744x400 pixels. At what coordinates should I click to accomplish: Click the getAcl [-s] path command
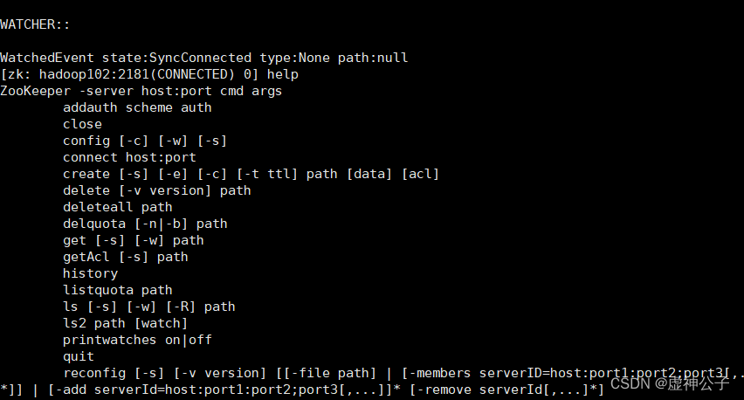click(x=125, y=257)
